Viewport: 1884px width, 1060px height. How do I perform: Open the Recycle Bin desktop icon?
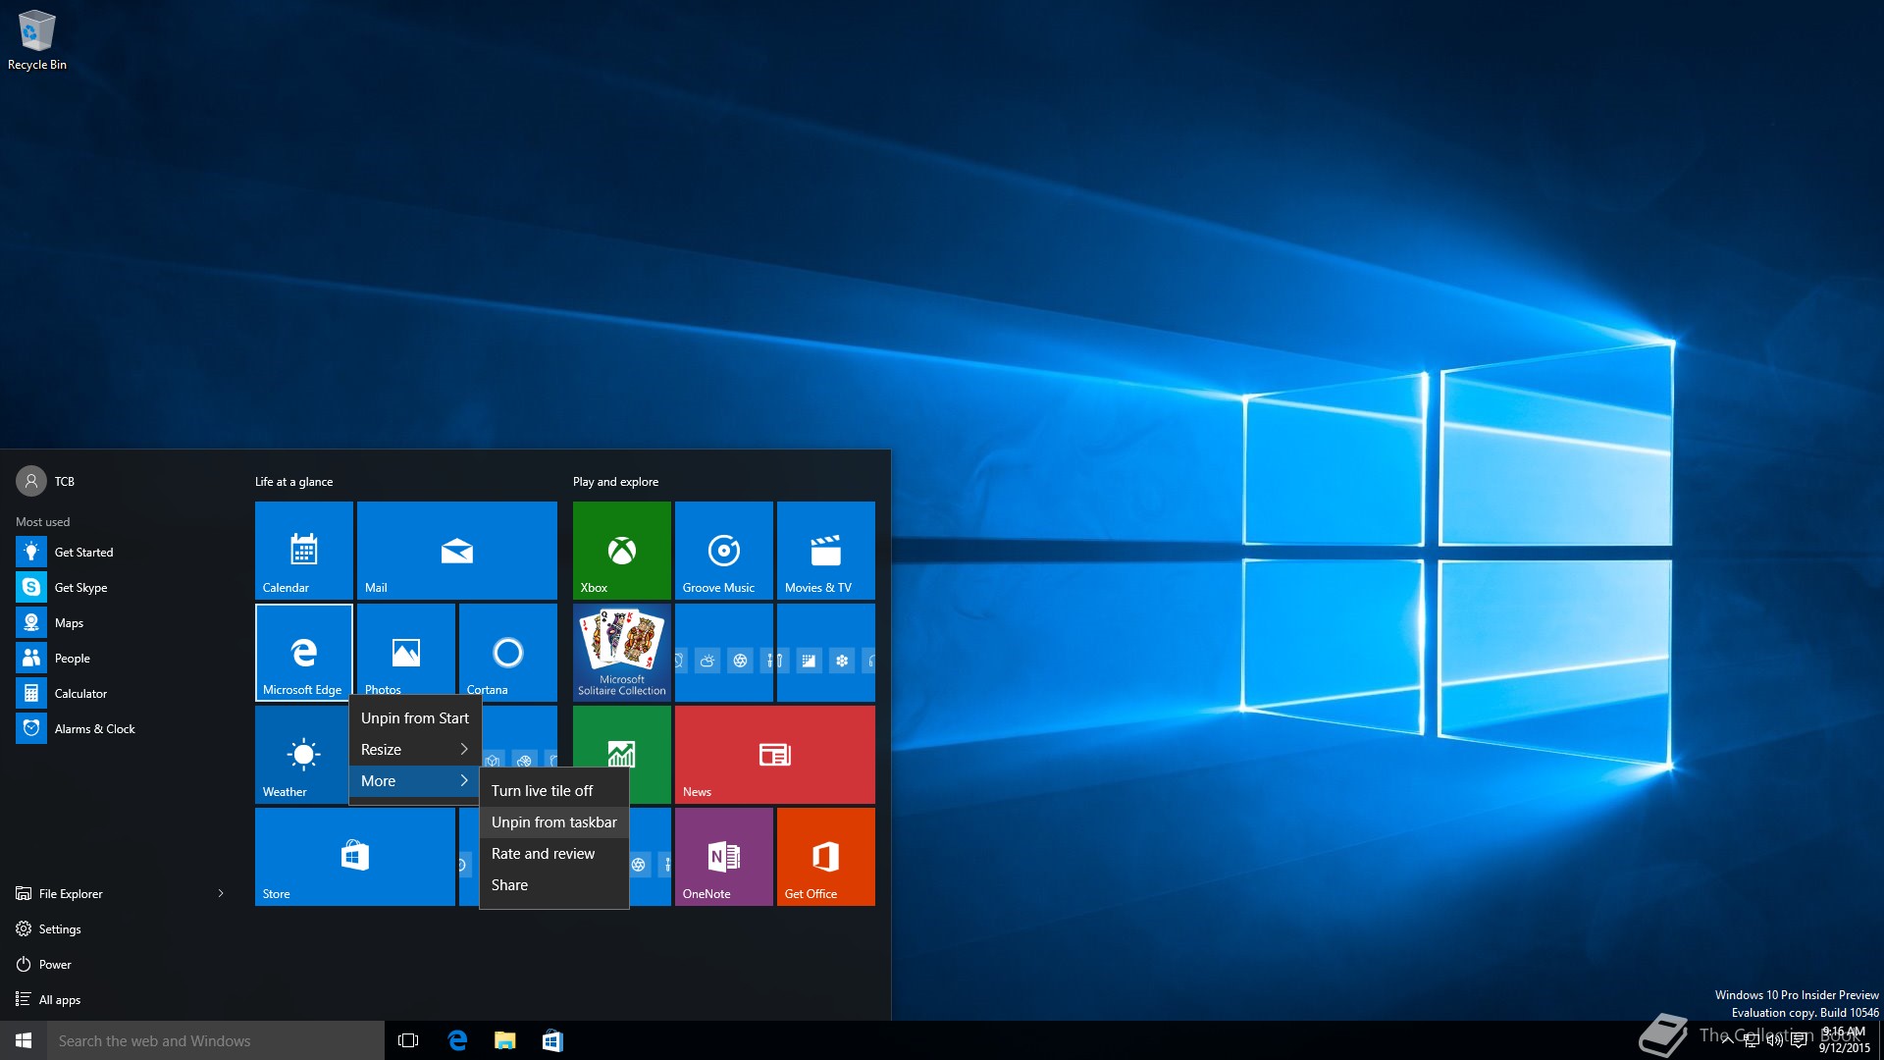coord(37,39)
